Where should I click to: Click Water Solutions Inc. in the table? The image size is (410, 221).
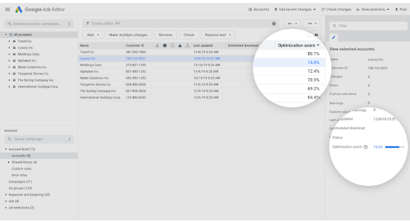tap(94, 78)
